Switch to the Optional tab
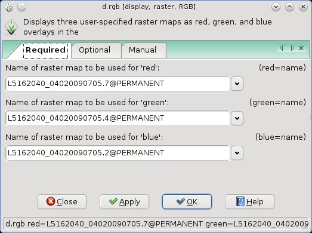The height and width of the screenshot is (233, 312). [x=94, y=50]
